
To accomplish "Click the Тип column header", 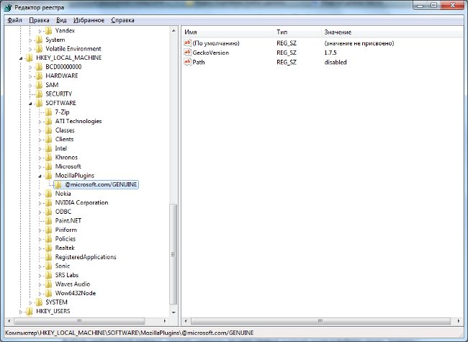I will 297,32.
